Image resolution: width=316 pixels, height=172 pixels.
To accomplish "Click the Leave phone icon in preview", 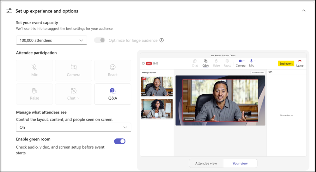I will pyautogui.click(x=300, y=61).
